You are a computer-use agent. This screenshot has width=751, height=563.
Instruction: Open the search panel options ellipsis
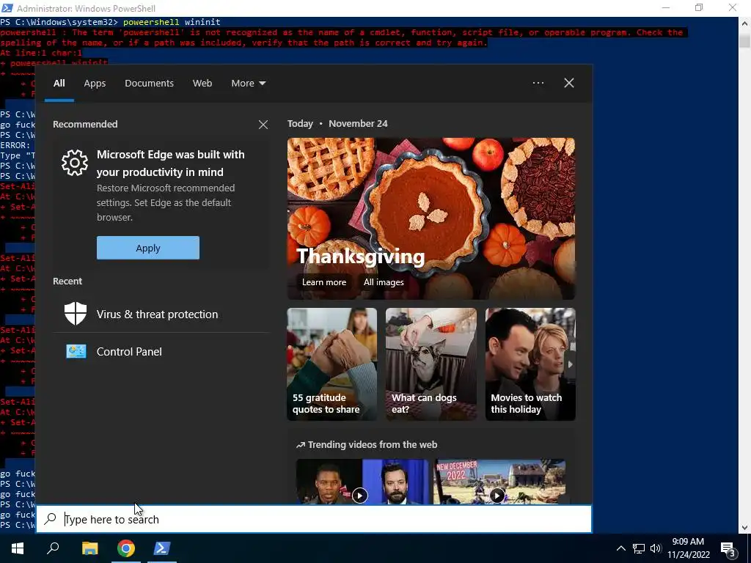(x=538, y=83)
